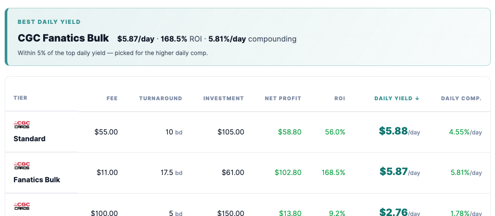Viewport: 495px width, 216px height.
Task: Select the Fanatics Bulk tier row name
Action: click(36, 180)
